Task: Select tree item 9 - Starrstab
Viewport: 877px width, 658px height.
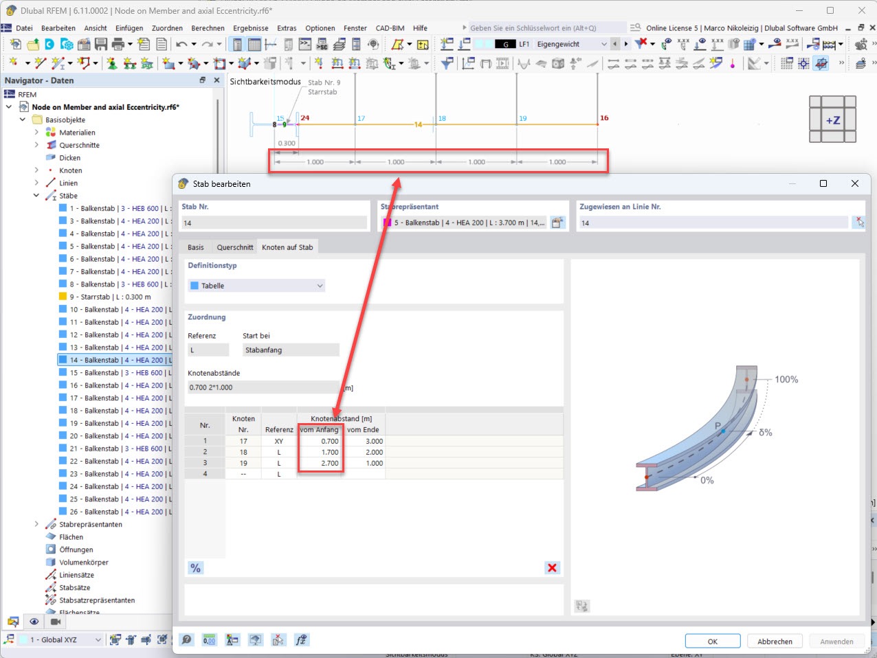Action: (110, 297)
